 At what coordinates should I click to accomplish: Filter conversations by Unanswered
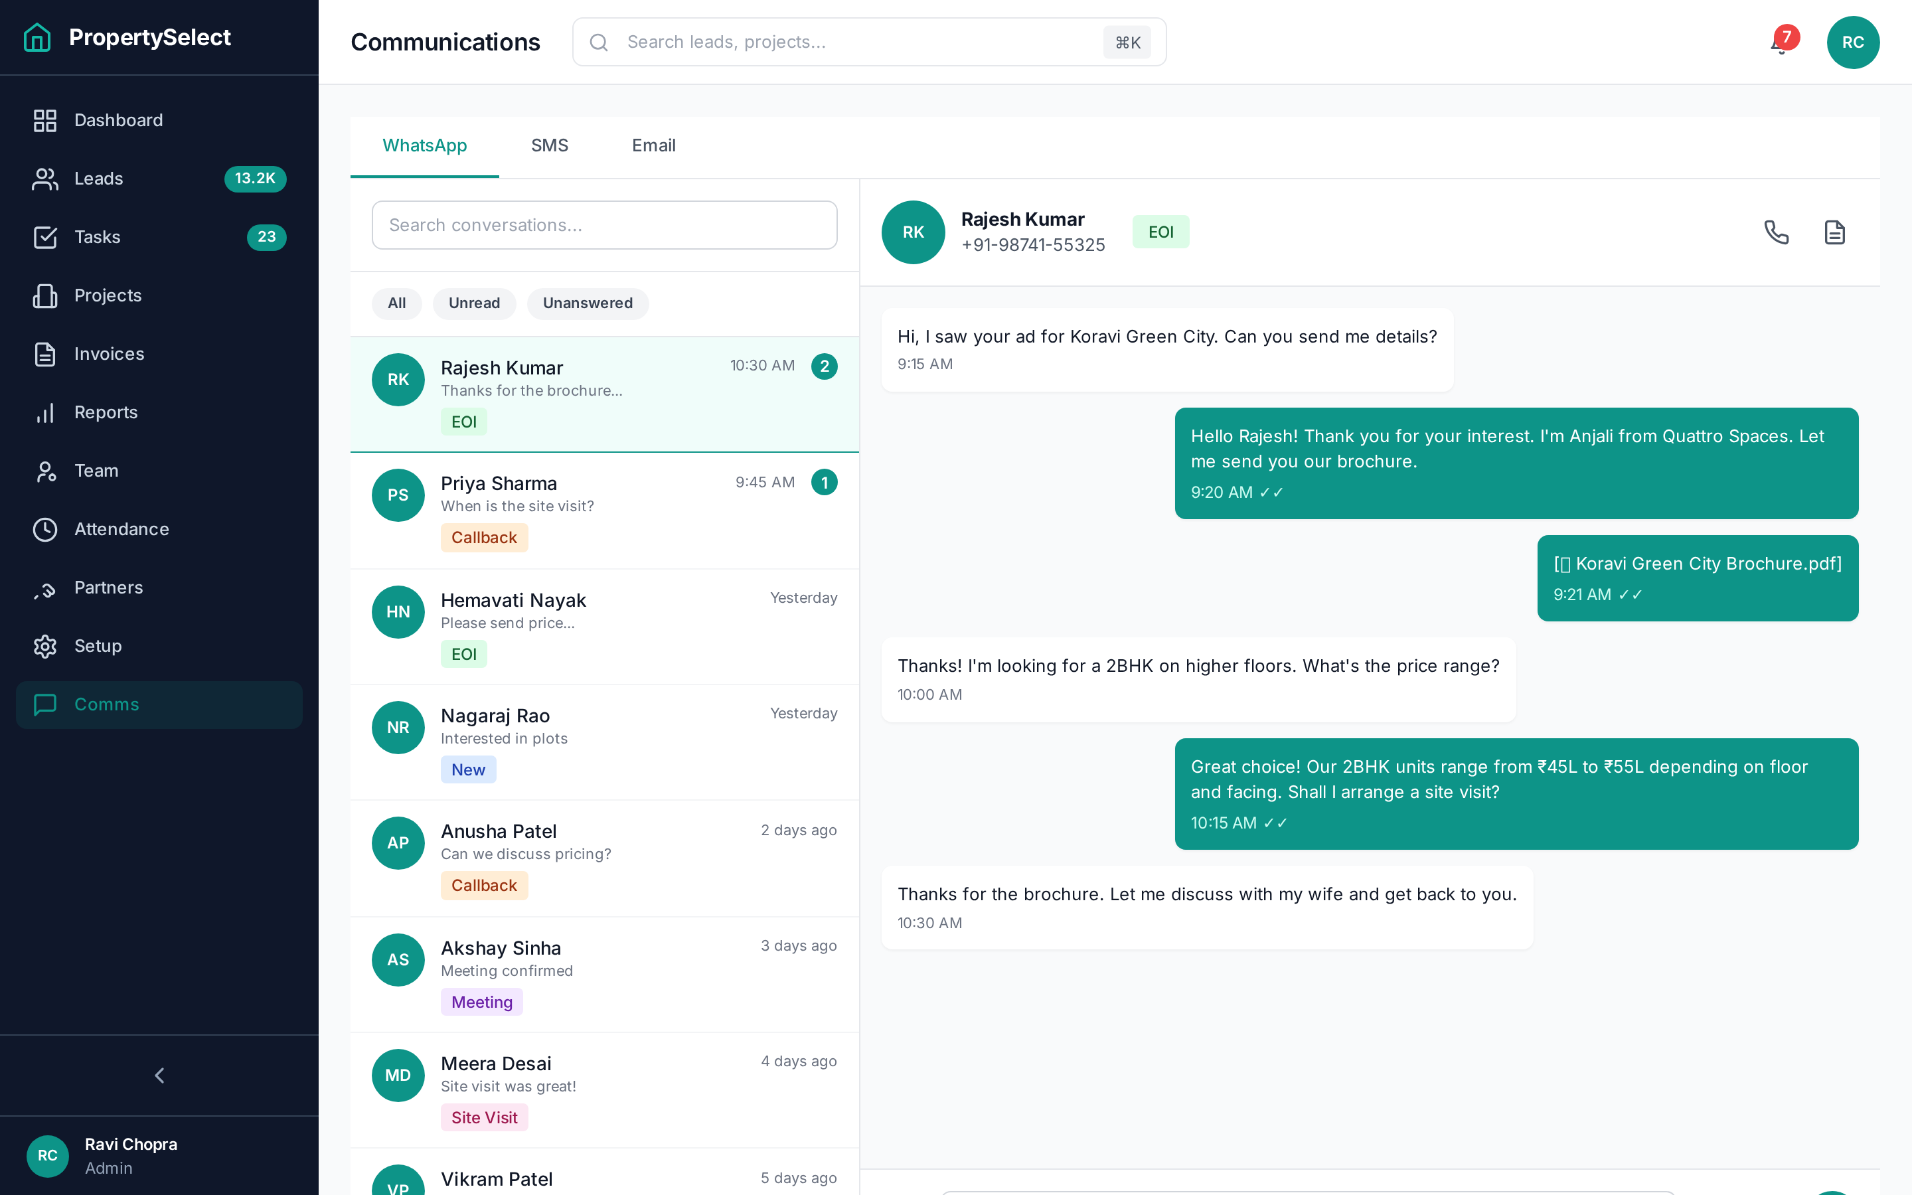click(588, 303)
